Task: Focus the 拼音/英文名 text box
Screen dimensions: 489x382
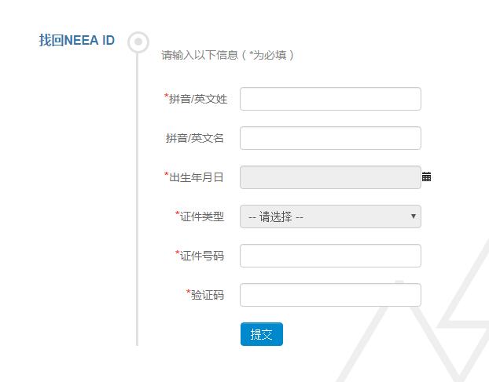Action: [x=330, y=138]
